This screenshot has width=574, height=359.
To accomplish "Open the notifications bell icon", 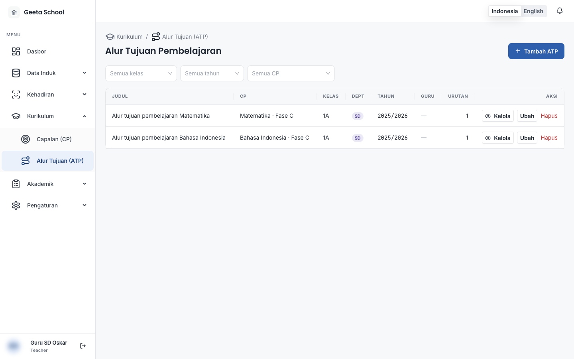I will click(x=560, y=11).
